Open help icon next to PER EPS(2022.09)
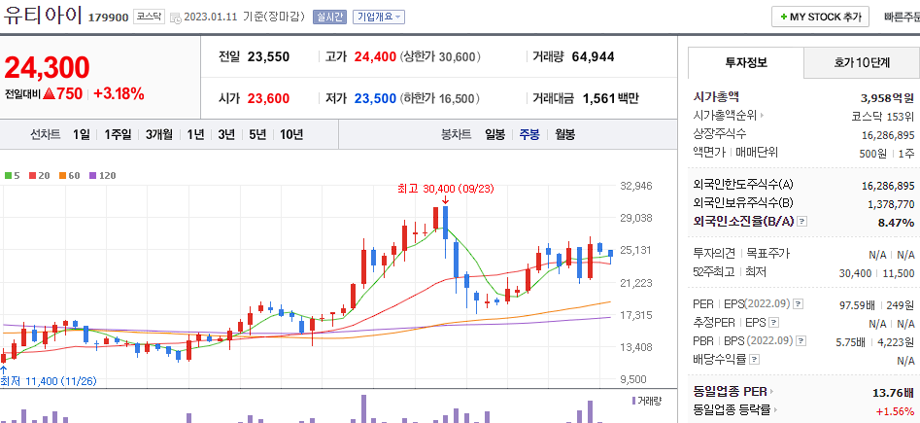The image size is (920, 423). click(798, 304)
